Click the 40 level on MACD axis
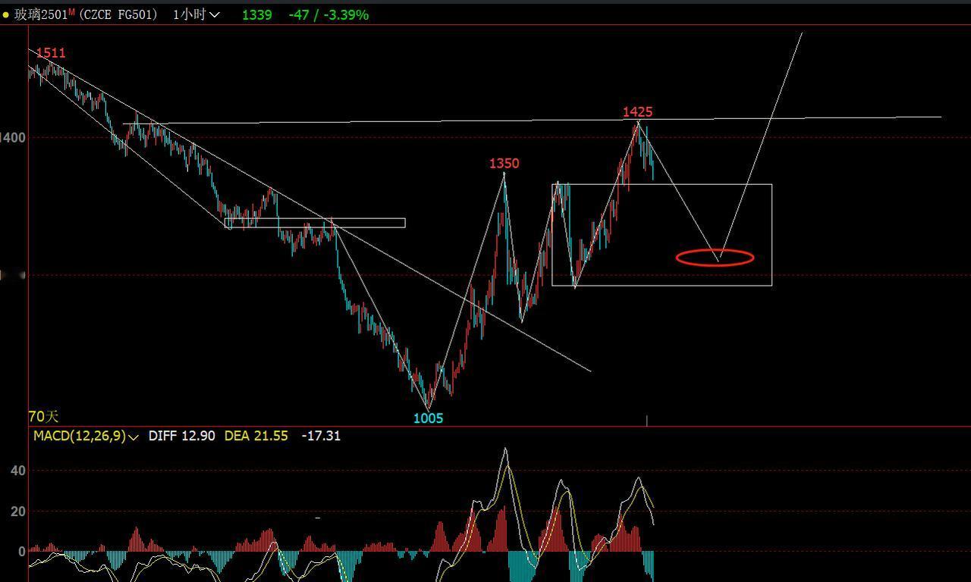 pyautogui.click(x=18, y=471)
